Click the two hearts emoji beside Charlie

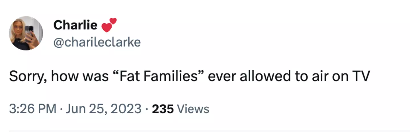click(109, 25)
